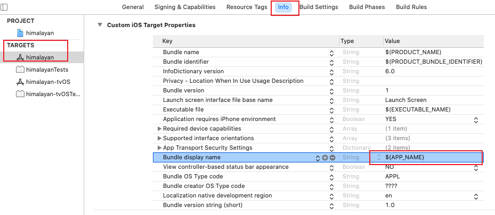The width and height of the screenshot is (495, 215).
Task: Select himalayan-tvOSTests bundle icon
Action: point(20,94)
